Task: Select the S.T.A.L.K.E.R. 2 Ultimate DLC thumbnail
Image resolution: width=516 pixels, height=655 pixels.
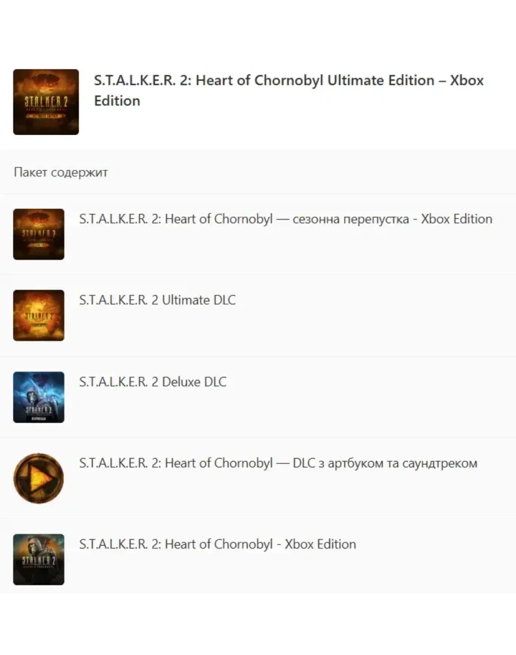Action: pyautogui.click(x=39, y=315)
